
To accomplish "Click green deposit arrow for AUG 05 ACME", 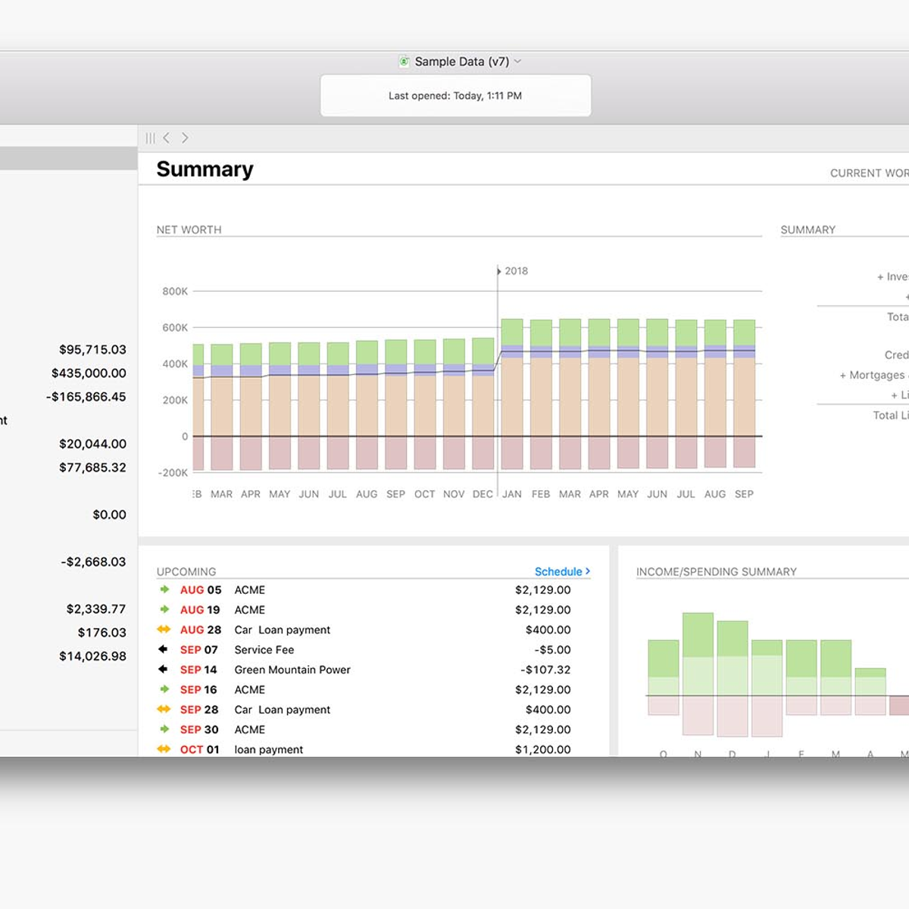I will (x=164, y=589).
